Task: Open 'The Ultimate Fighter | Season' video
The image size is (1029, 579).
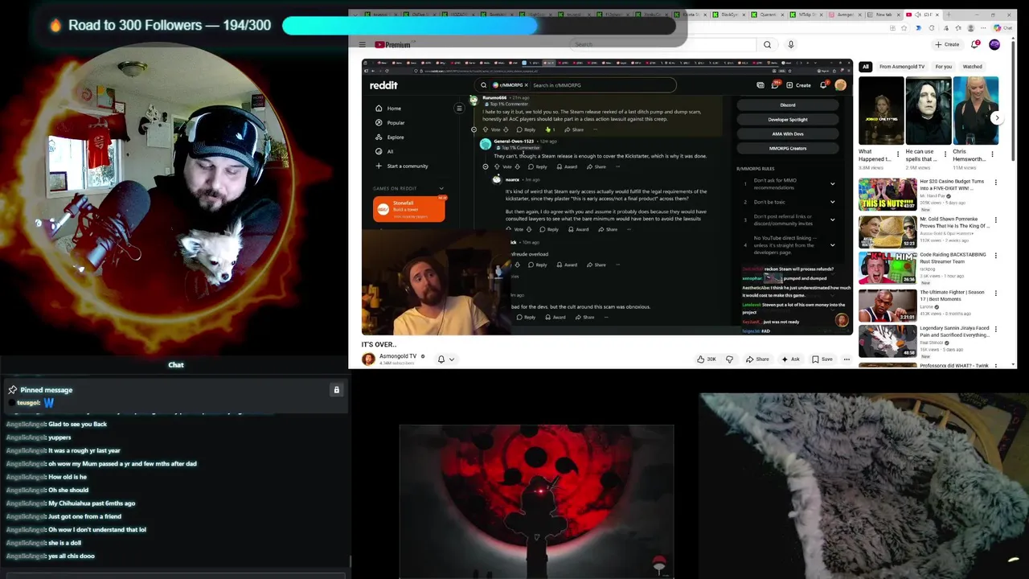Action: click(x=952, y=295)
